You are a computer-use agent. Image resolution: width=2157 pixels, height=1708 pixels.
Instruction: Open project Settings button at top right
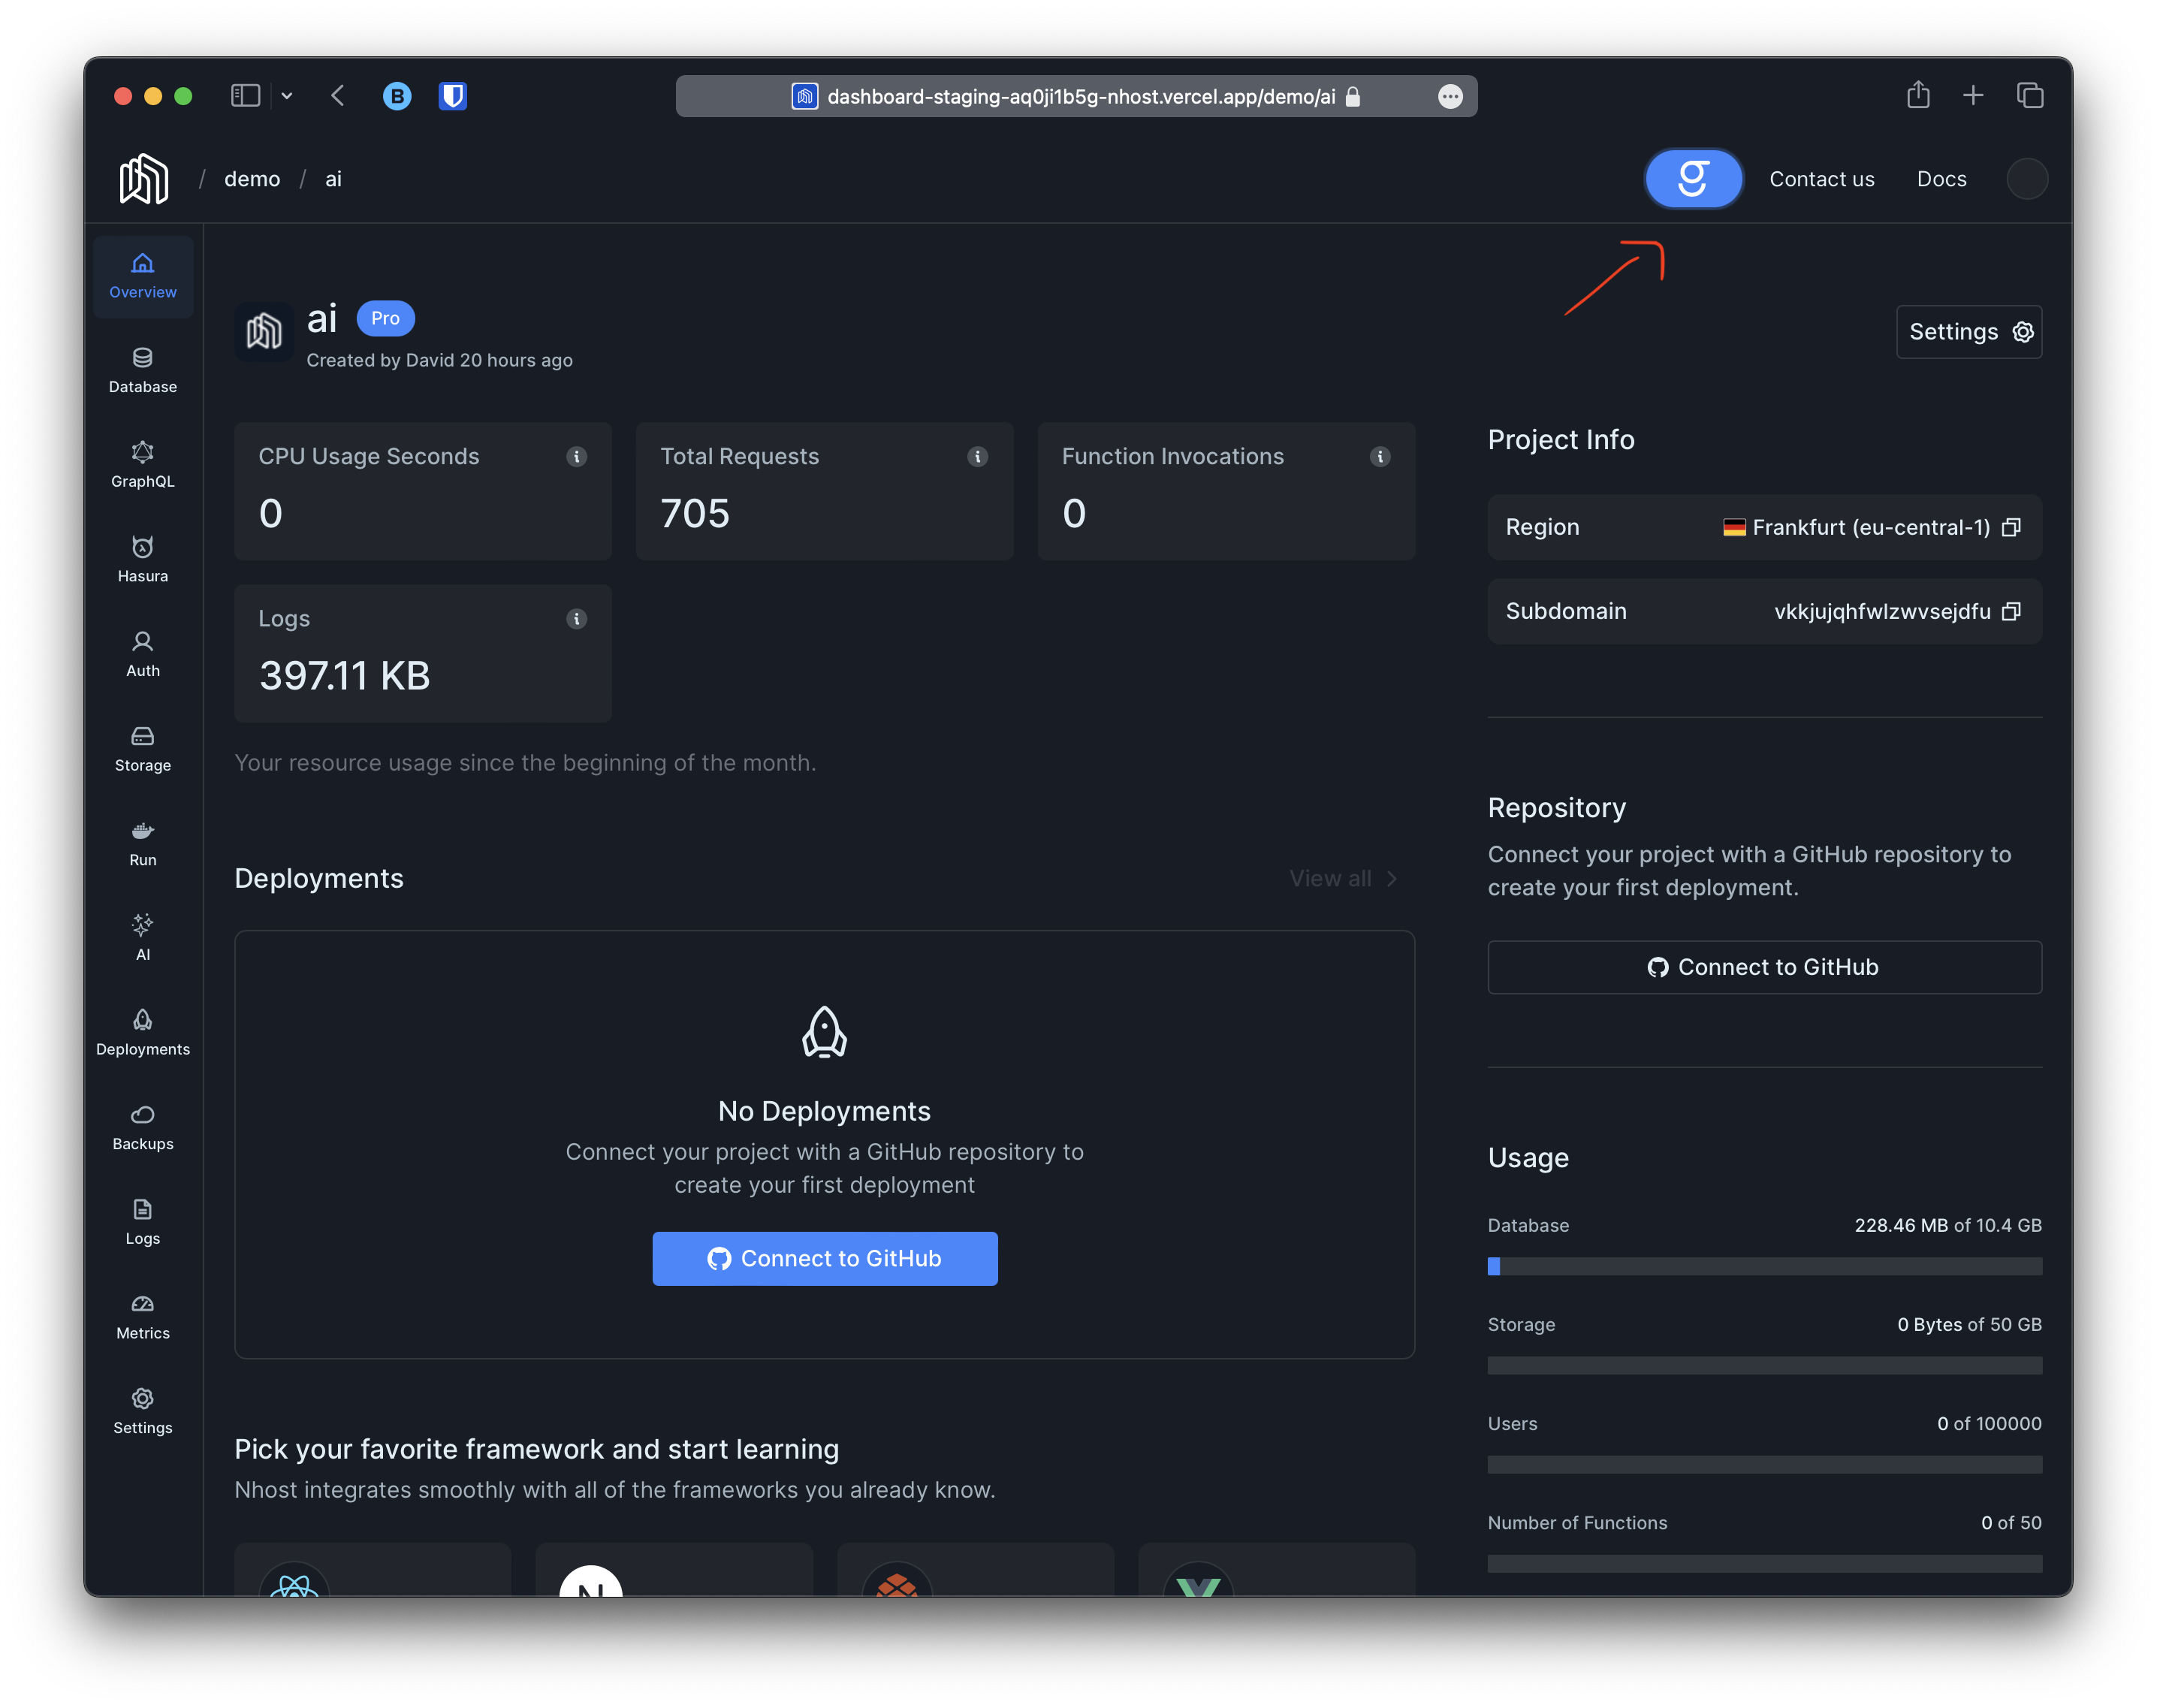[1968, 332]
